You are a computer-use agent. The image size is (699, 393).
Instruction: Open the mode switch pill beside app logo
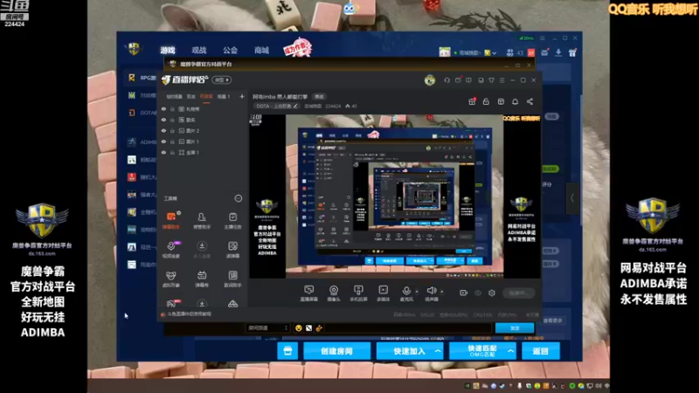click(222, 79)
